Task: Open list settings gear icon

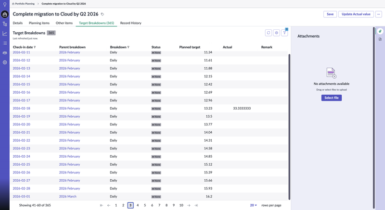Action: tap(276, 33)
